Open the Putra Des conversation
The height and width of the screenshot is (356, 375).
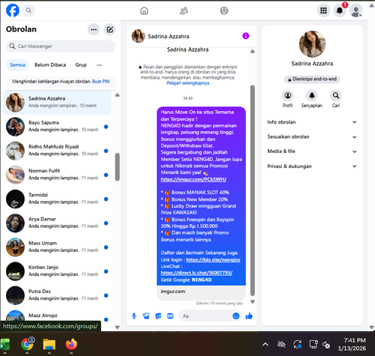pyautogui.click(x=57, y=295)
